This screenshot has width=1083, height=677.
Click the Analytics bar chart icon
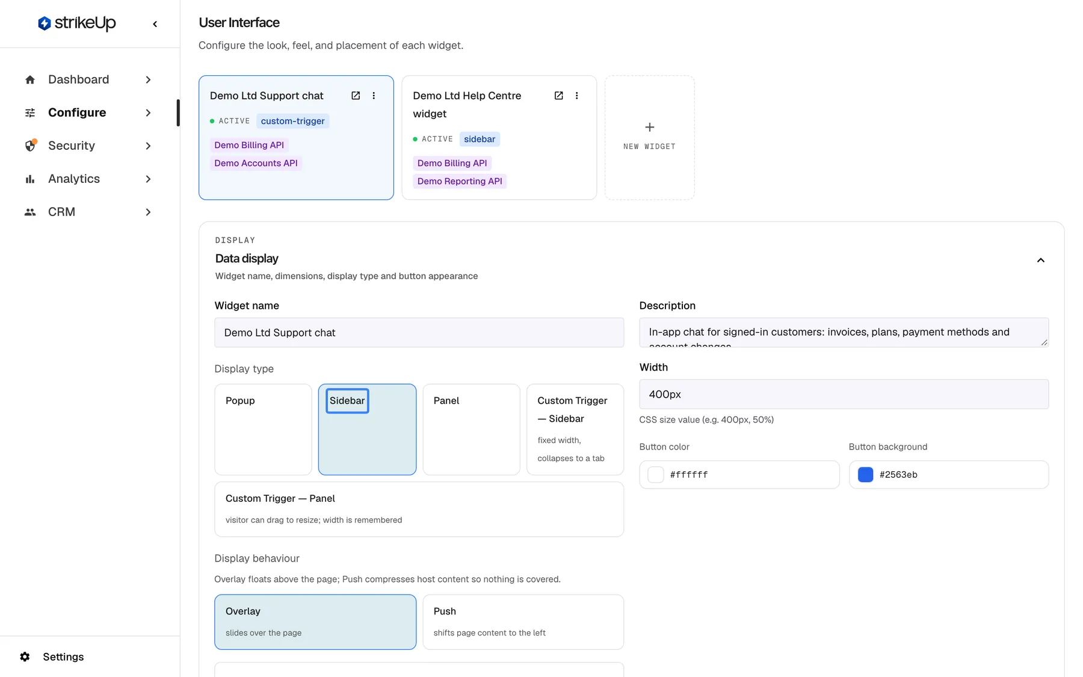tap(30, 179)
